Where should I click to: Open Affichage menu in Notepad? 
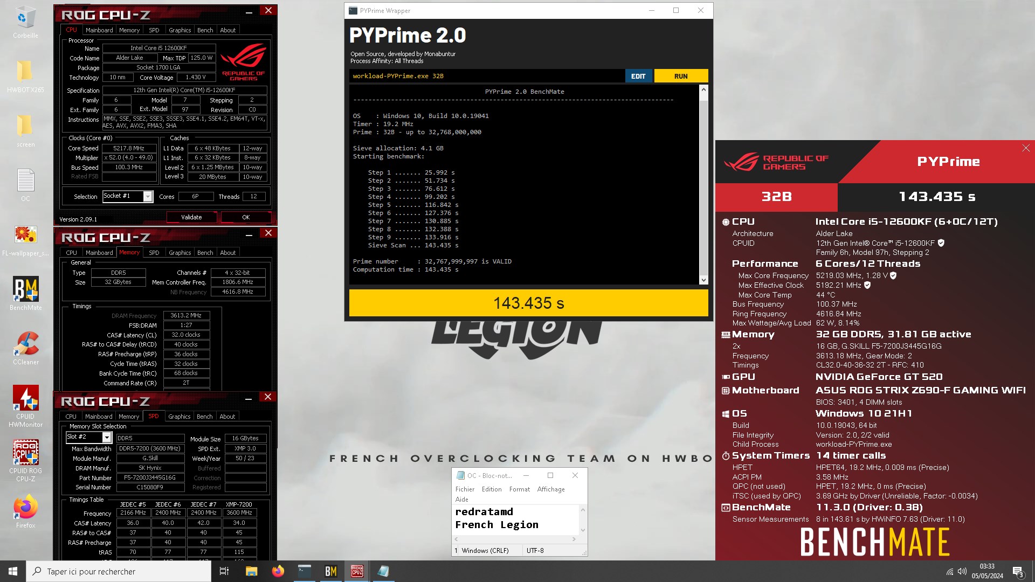(x=551, y=489)
